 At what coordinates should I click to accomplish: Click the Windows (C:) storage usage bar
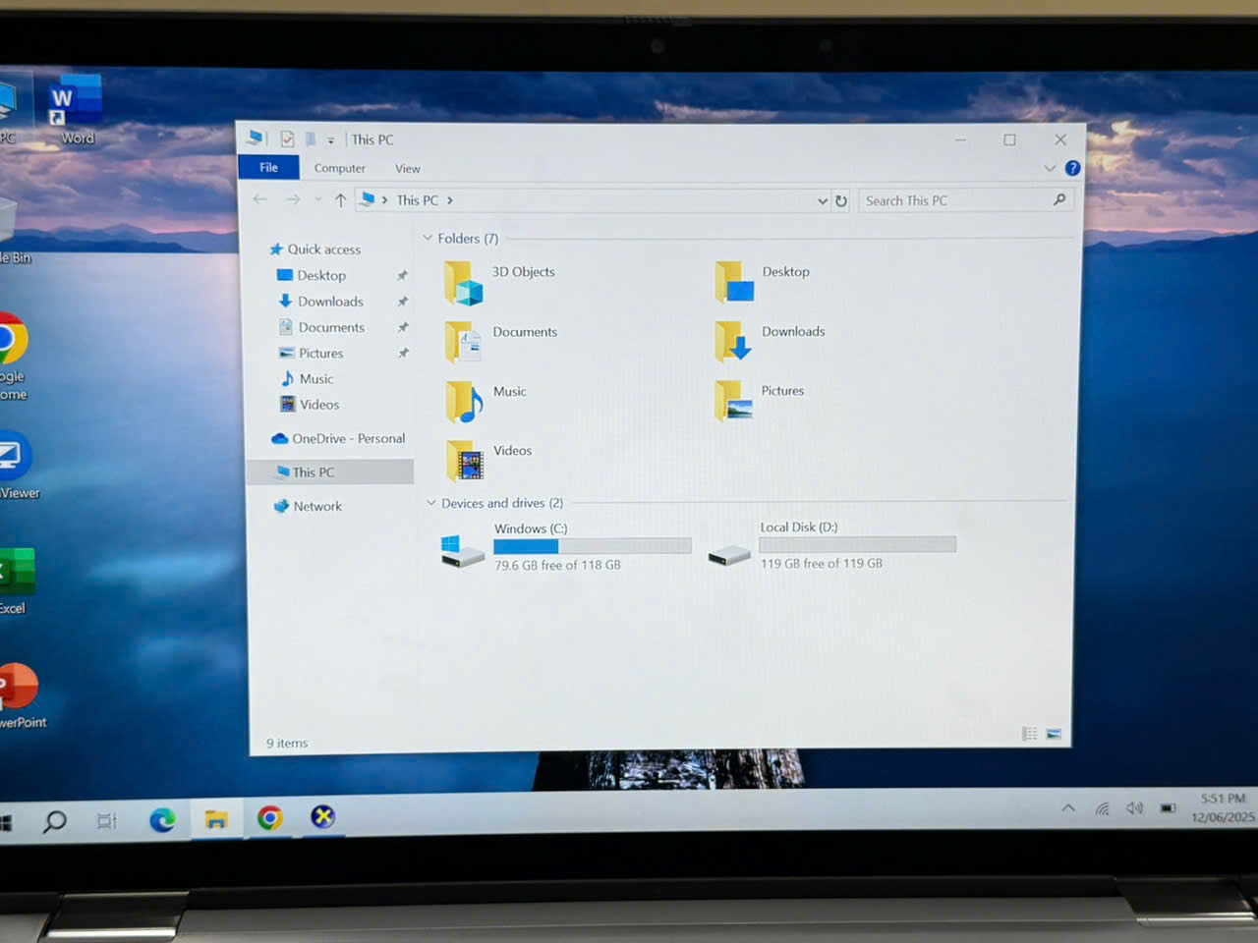pyautogui.click(x=593, y=546)
